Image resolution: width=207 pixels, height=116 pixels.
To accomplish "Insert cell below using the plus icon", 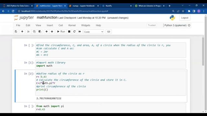I will tap(22, 32).
